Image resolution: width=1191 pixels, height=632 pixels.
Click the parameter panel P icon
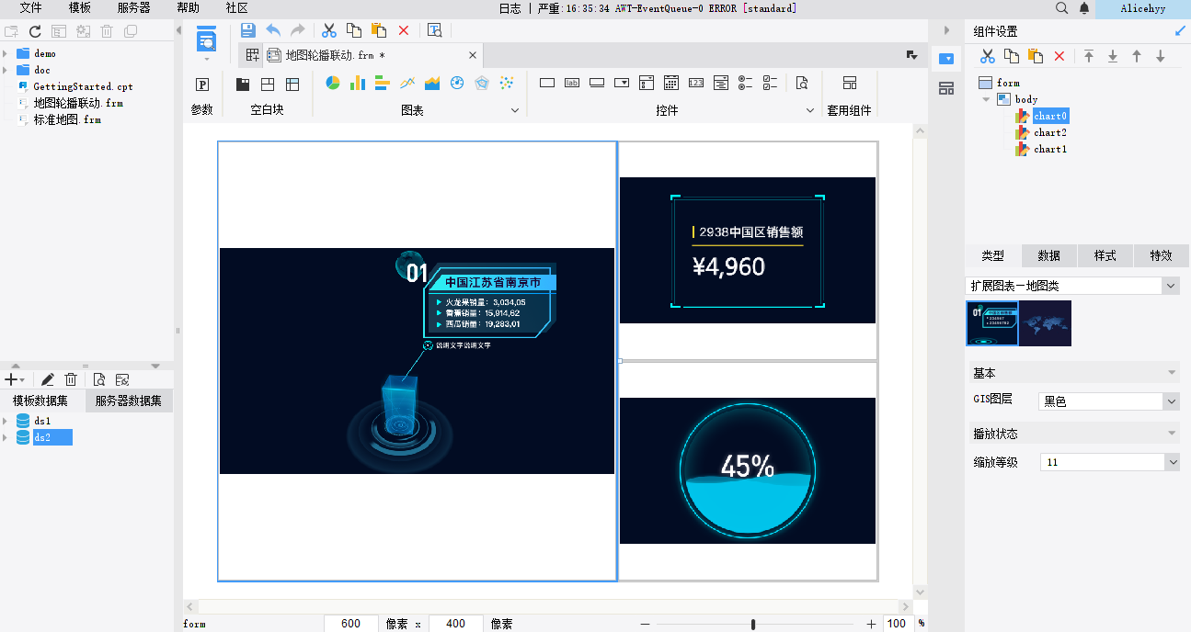pos(201,85)
